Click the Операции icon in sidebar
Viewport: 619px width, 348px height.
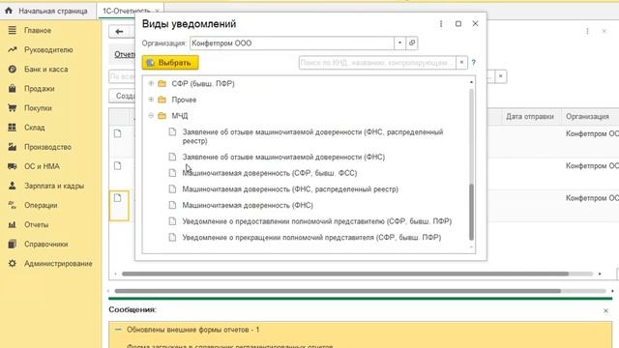pyautogui.click(x=13, y=205)
